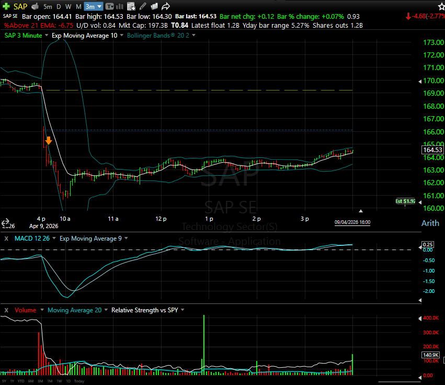Image resolution: width=445 pixels, height=385 pixels.
Task: Open the calendar add-event icon
Action: 131,6
